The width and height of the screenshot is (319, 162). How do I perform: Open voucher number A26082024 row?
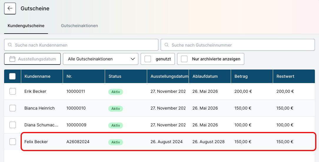(78, 142)
